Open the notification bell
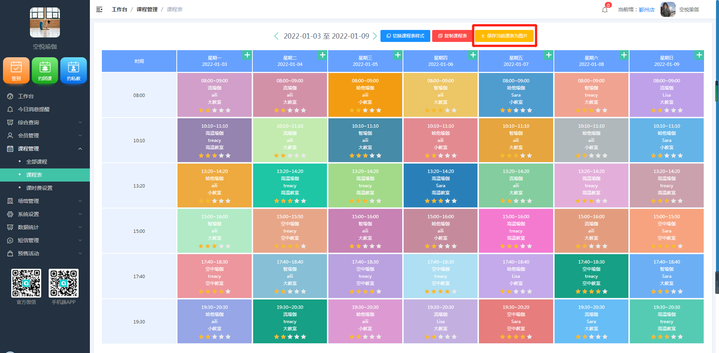 605,9
